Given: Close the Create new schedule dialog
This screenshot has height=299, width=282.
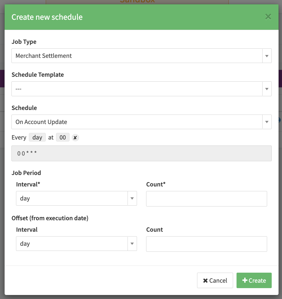Looking at the screenshot, I should click(268, 17).
